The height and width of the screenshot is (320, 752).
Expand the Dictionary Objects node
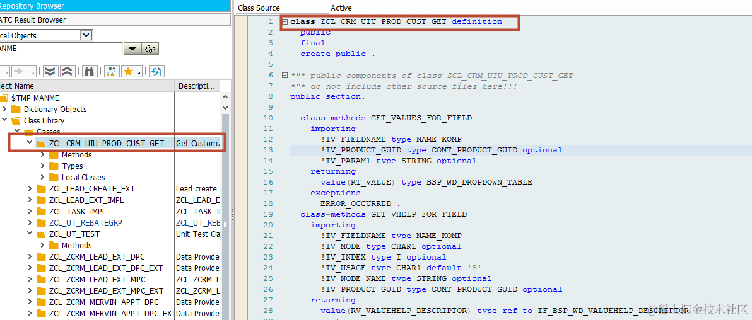coord(4,109)
